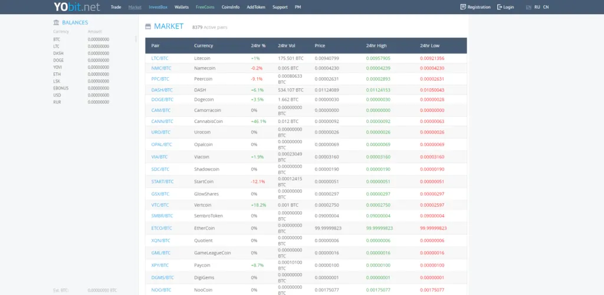This screenshot has height=295, width=604.
Task: Open the OPAL/BTC pair
Action: point(162,145)
